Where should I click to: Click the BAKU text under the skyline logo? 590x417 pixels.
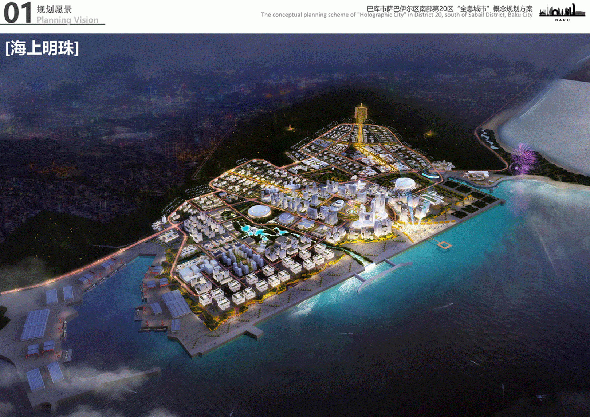coord(562,20)
